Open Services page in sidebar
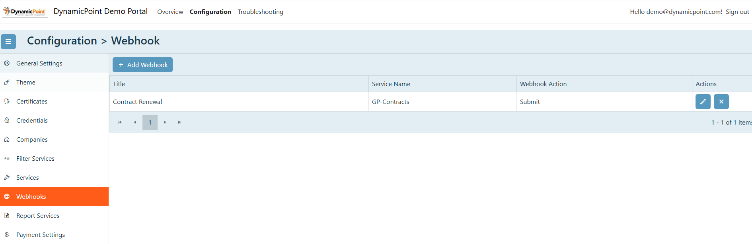The width and height of the screenshot is (752, 244). pyautogui.click(x=54, y=177)
